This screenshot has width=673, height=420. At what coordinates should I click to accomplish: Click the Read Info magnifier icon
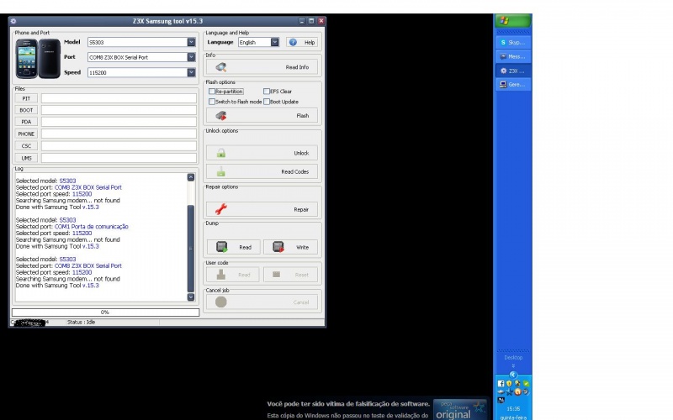(x=221, y=67)
